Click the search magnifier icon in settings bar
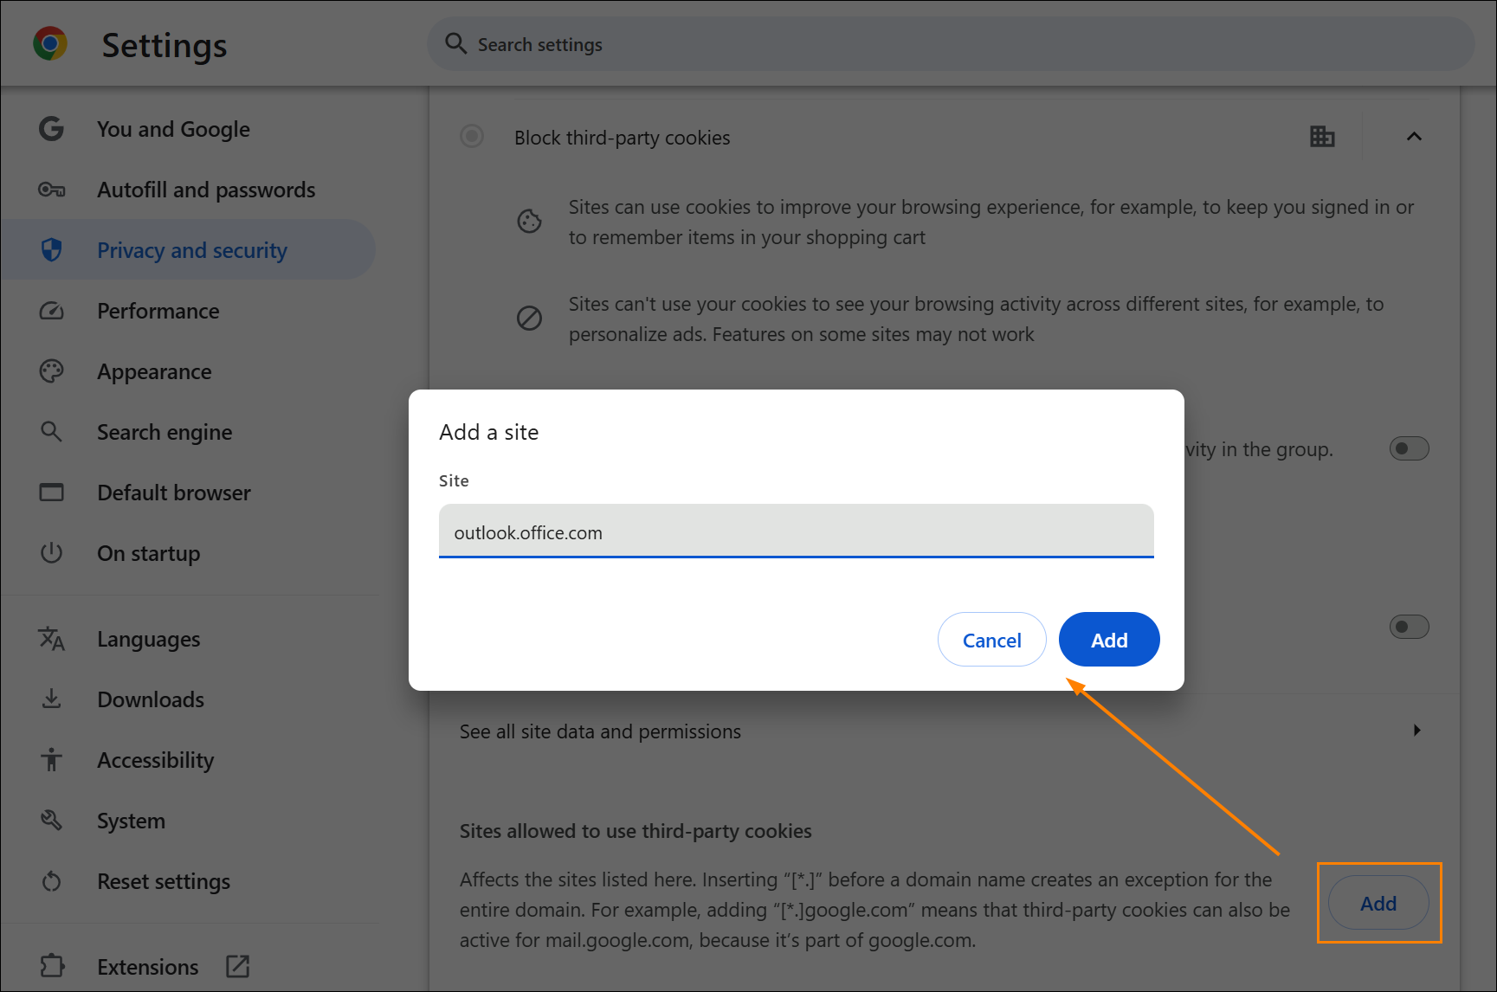Image resolution: width=1497 pixels, height=992 pixels. click(x=455, y=43)
